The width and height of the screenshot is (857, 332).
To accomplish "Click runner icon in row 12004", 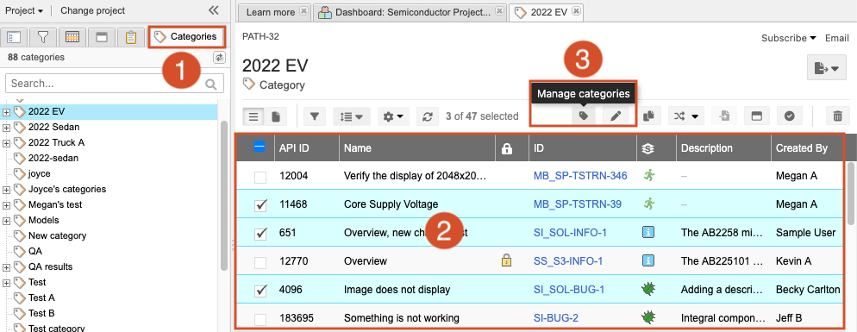I will [x=648, y=176].
